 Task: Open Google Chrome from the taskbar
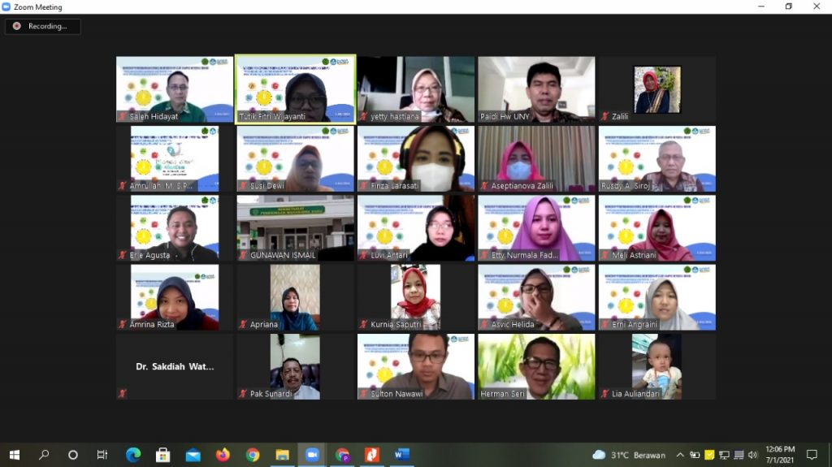click(253, 455)
